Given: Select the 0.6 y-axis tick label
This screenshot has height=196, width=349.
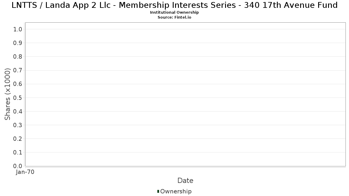Looking at the screenshot, I should tap(18, 84).
